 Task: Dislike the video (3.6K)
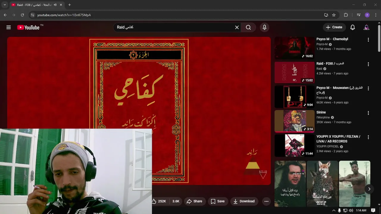point(176,201)
